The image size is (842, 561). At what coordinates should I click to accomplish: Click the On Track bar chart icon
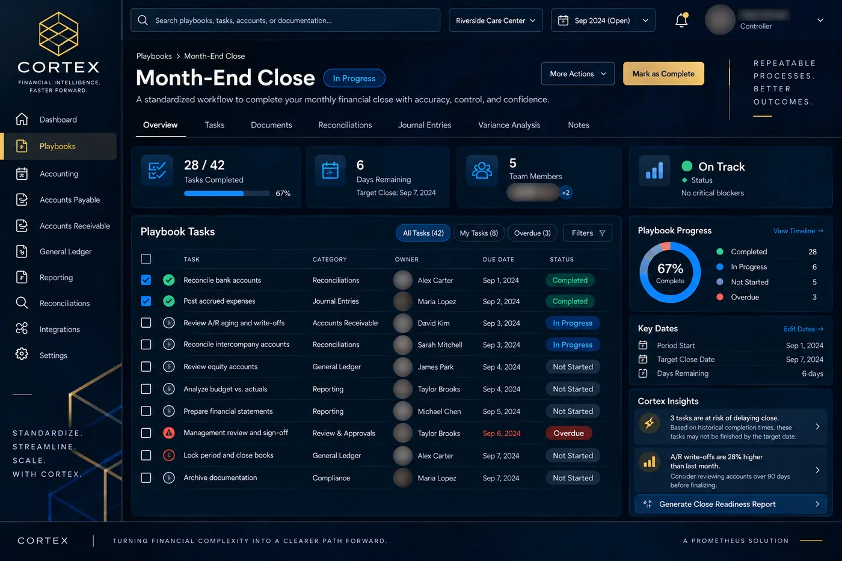tap(654, 170)
